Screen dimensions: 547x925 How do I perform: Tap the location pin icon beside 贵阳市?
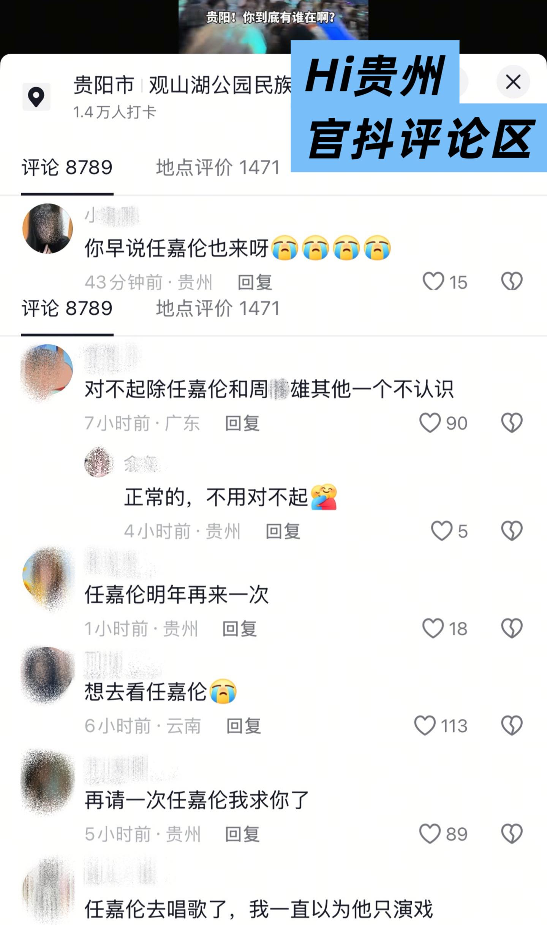pos(36,97)
